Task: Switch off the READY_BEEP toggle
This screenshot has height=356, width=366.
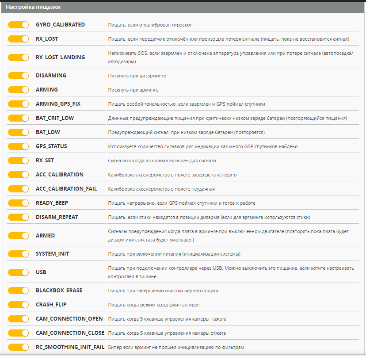Action: click(18, 203)
